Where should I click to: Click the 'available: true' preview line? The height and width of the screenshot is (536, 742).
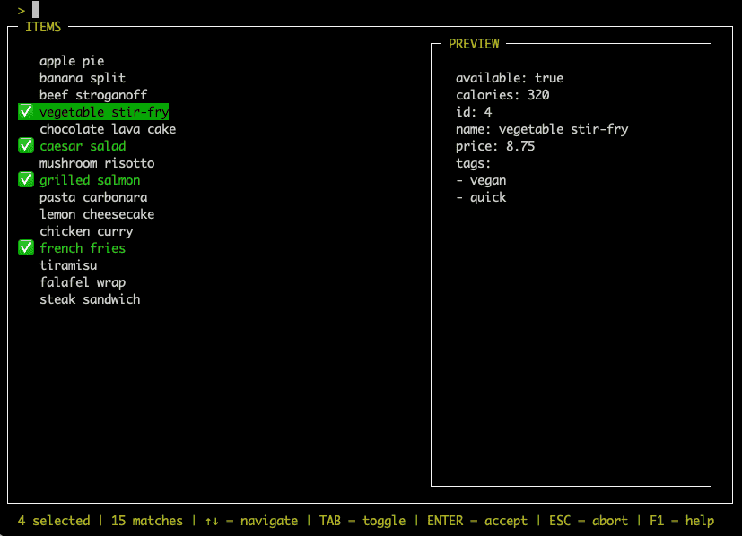510,78
